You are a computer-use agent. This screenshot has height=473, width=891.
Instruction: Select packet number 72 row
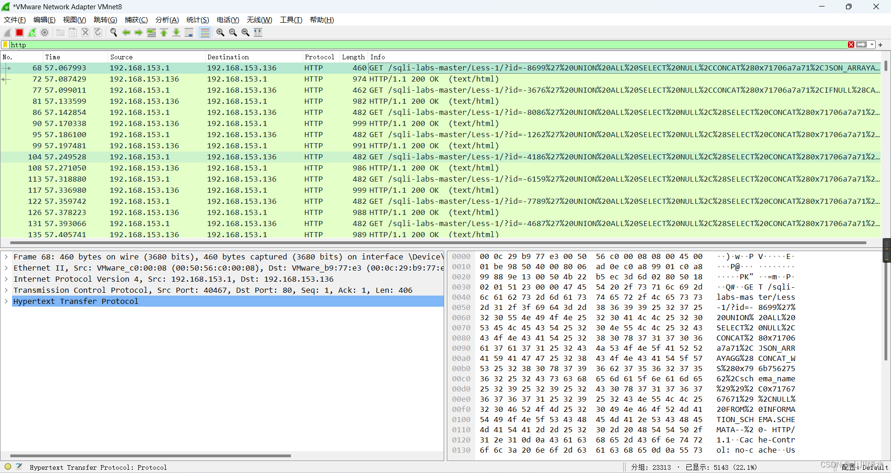coord(440,79)
